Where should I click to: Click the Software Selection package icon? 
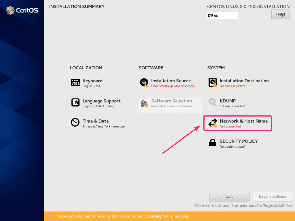pyautogui.click(x=144, y=103)
